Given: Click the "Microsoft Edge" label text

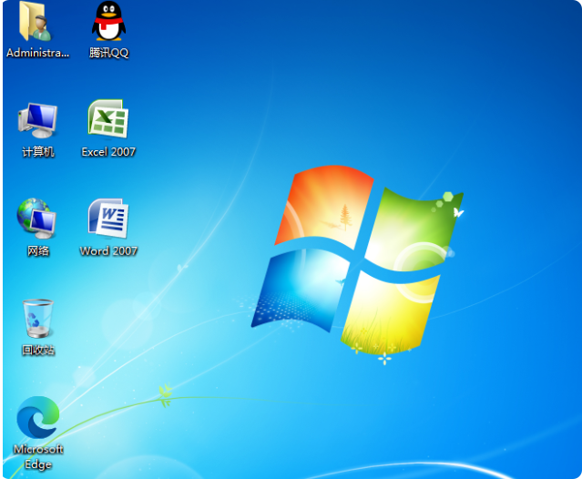Looking at the screenshot, I should point(38,457).
